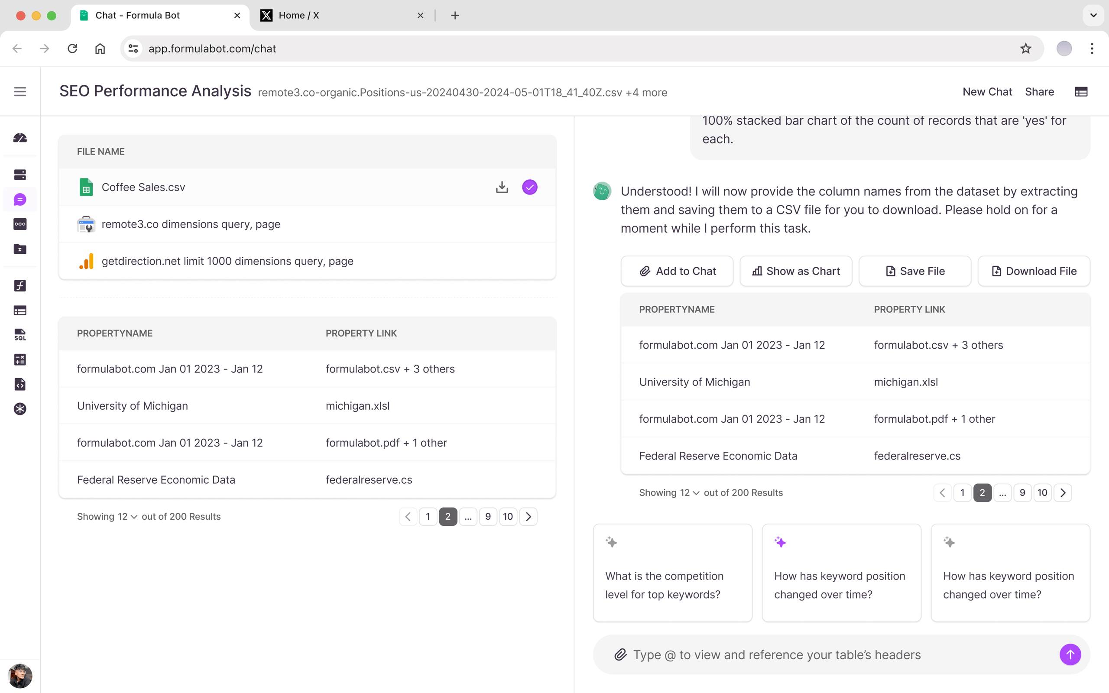Switch to the Chat - Formula Bot tab
The image size is (1109, 693).
pos(160,16)
